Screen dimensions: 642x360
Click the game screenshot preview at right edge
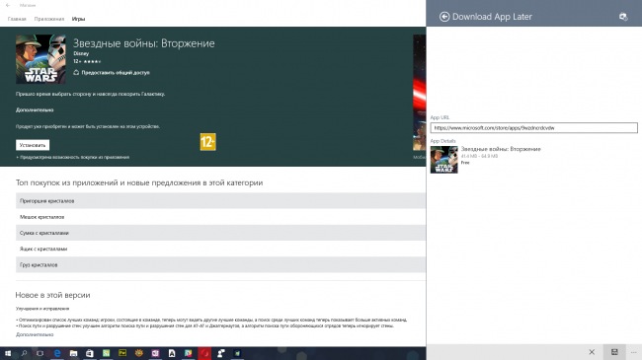419,93
